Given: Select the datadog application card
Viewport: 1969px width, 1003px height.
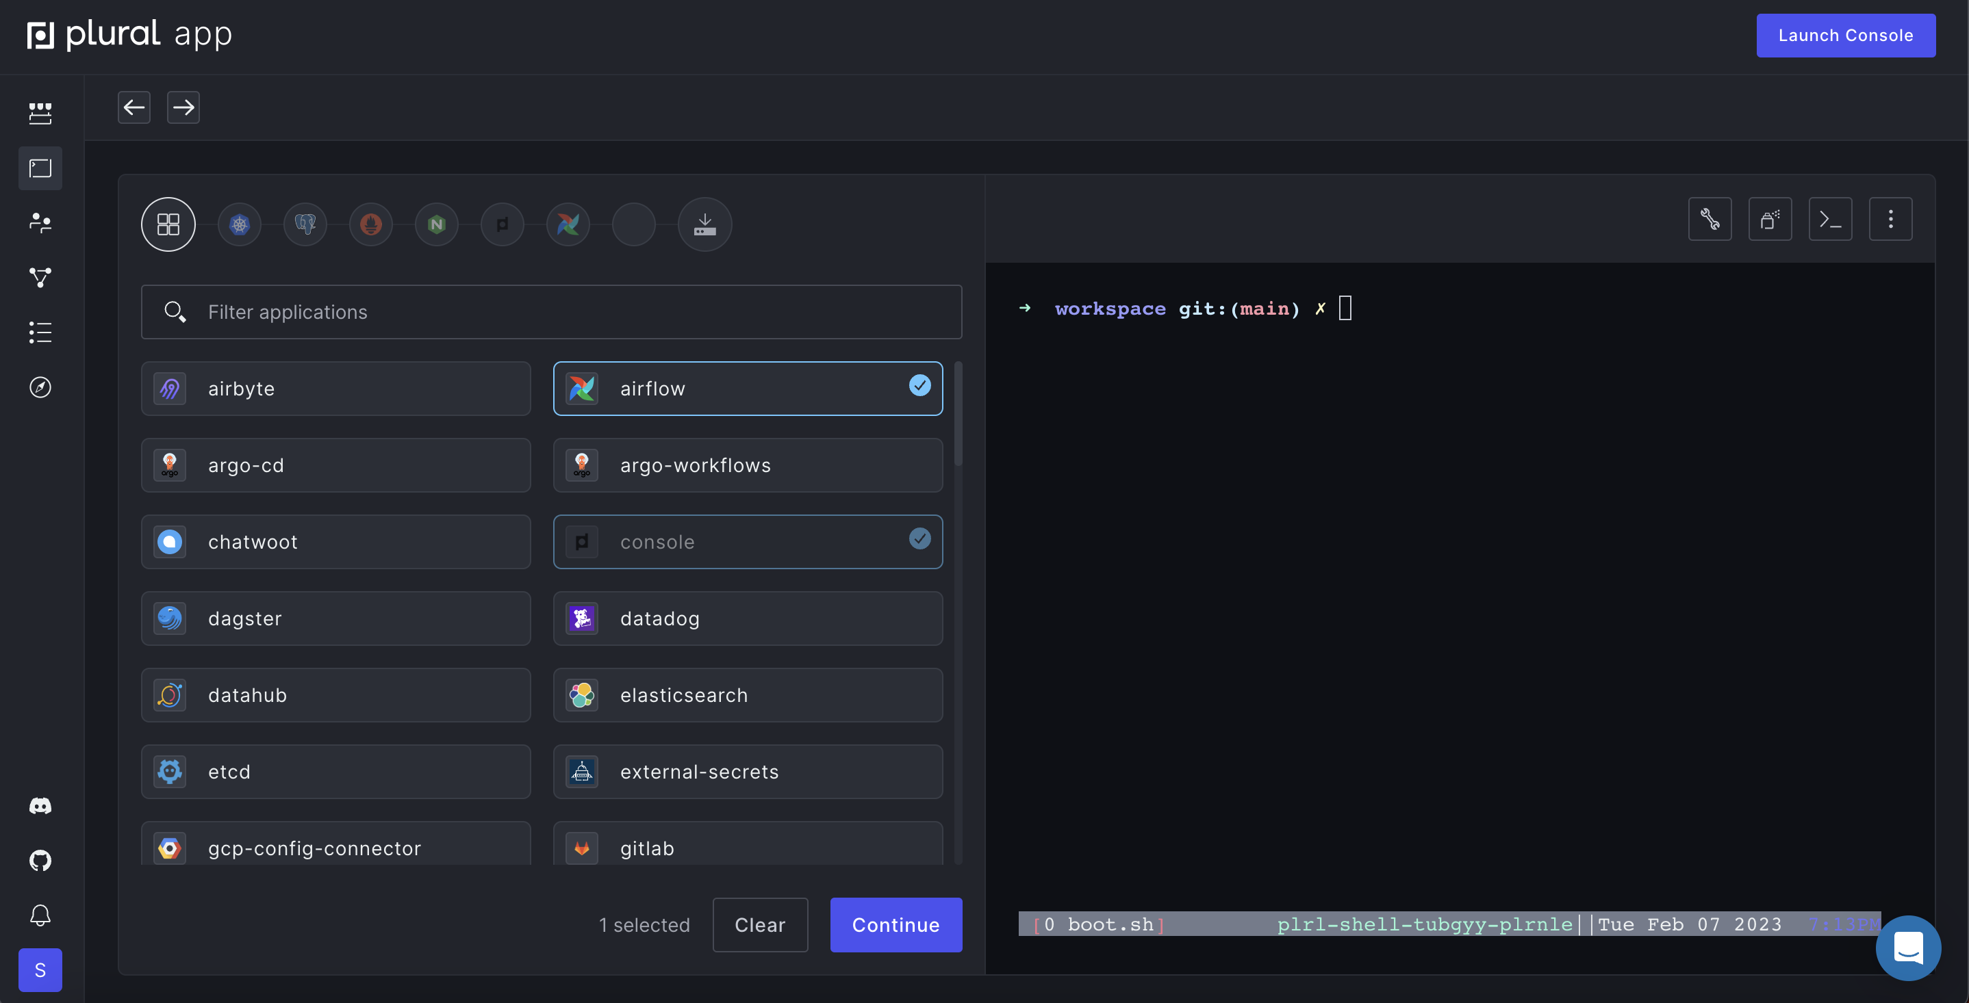Looking at the screenshot, I should tap(747, 618).
